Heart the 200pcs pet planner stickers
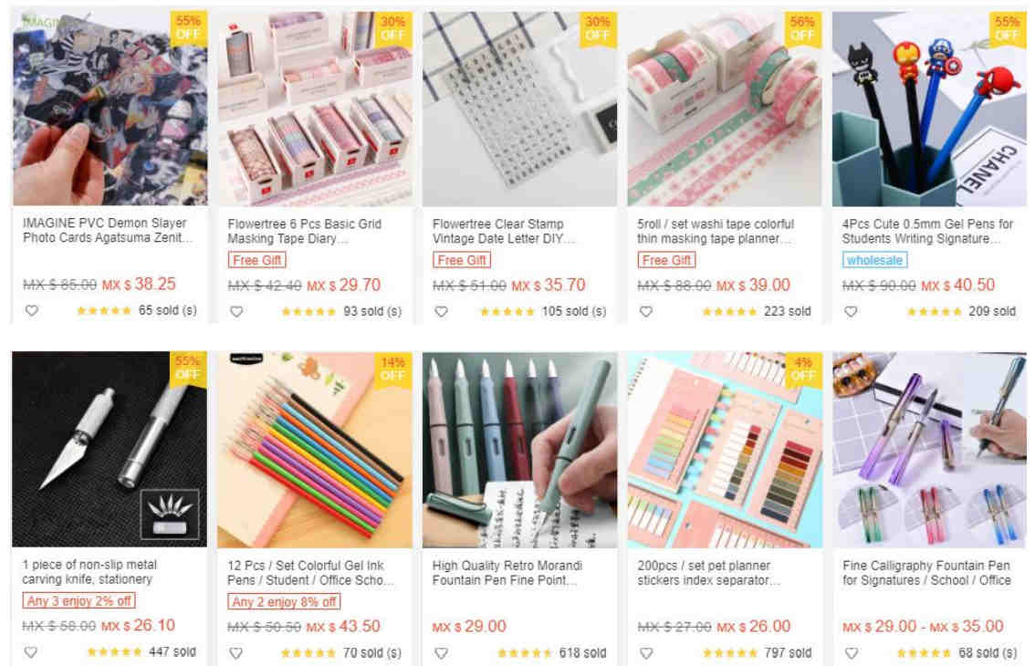1035x666 pixels. coord(646,653)
